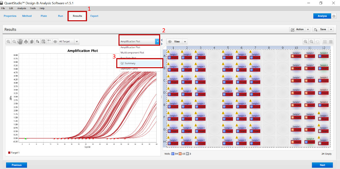Viewport: 340px width, 169px height.
Task: Click the red Target 1 legend swatch
Action: click(9, 153)
